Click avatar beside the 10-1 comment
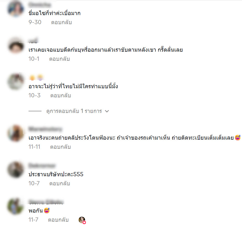This screenshot has width=242, height=225. (x=16, y=46)
